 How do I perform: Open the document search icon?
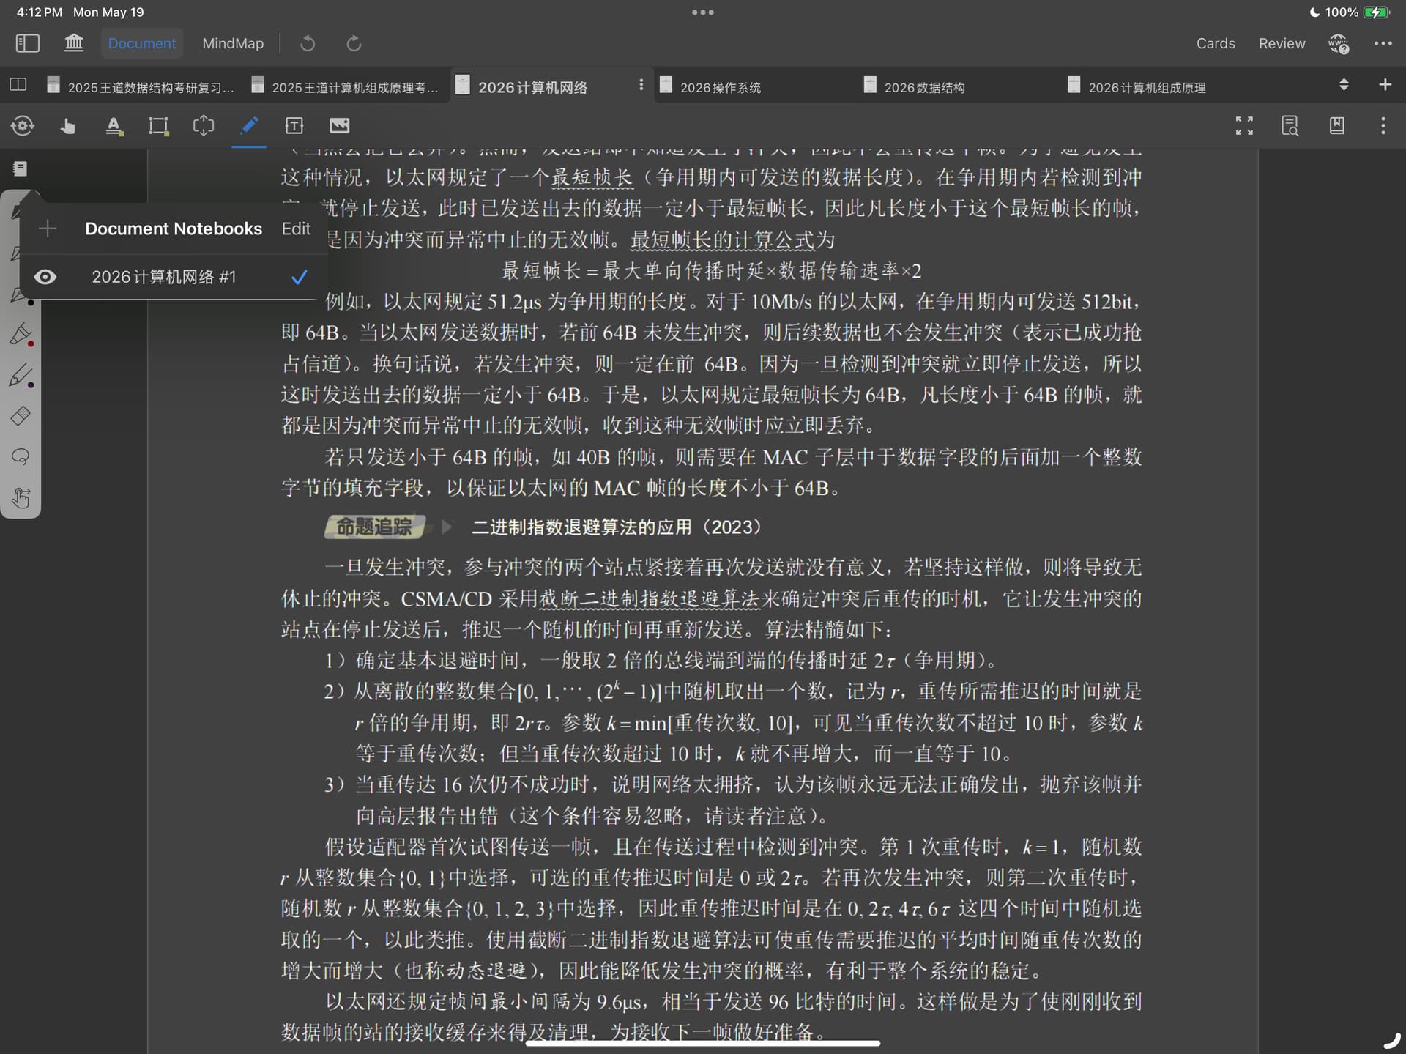[x=1290, y=126]
